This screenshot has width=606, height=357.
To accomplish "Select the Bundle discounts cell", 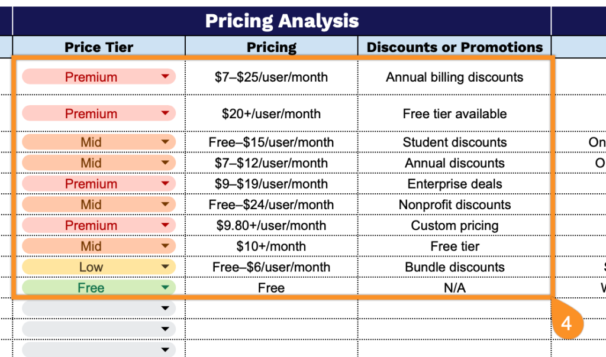I will tap(454, 267).
